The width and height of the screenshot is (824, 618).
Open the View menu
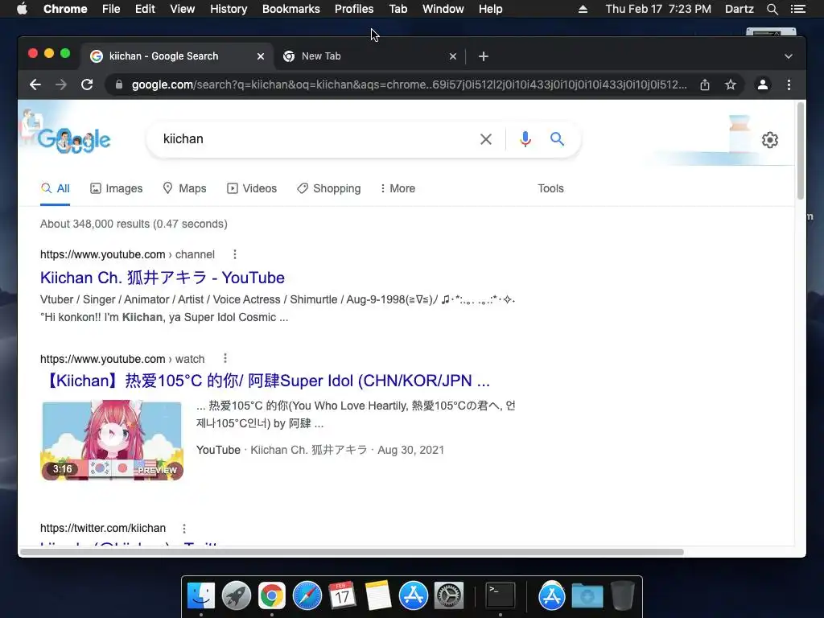click(x=183, y=9)
